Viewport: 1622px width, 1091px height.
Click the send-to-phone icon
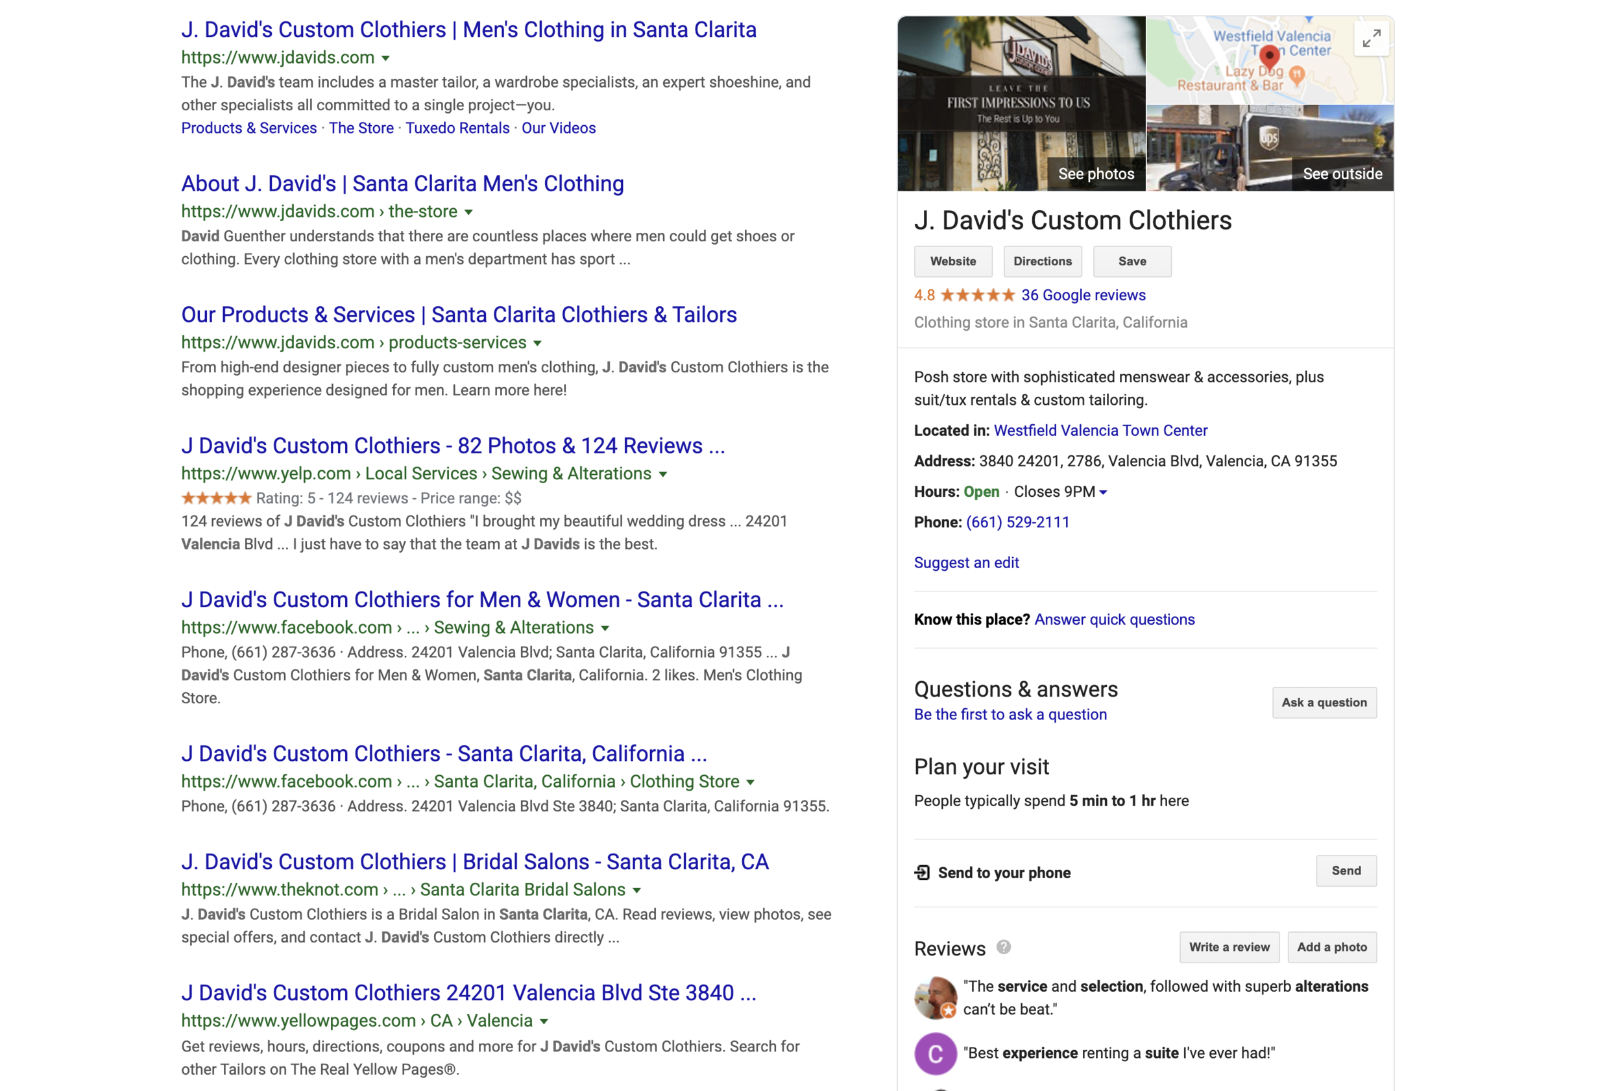[x=922, y=872]
